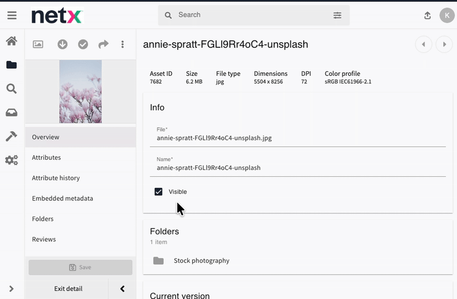Viewport: 457px width, 299px height.
Task: Click the upload icon in header
Action: click(x=427, y=15)
